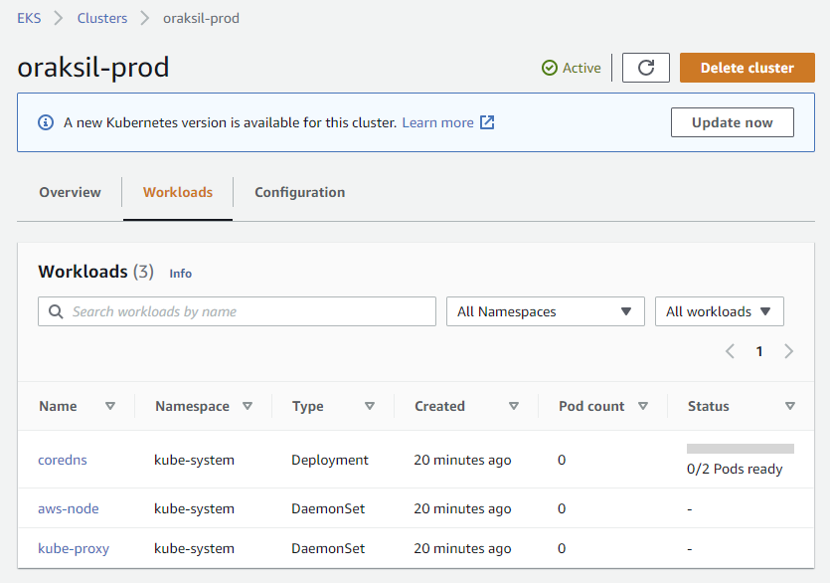Click the coredns pods ready progress bar

click(x=740, y=449)
